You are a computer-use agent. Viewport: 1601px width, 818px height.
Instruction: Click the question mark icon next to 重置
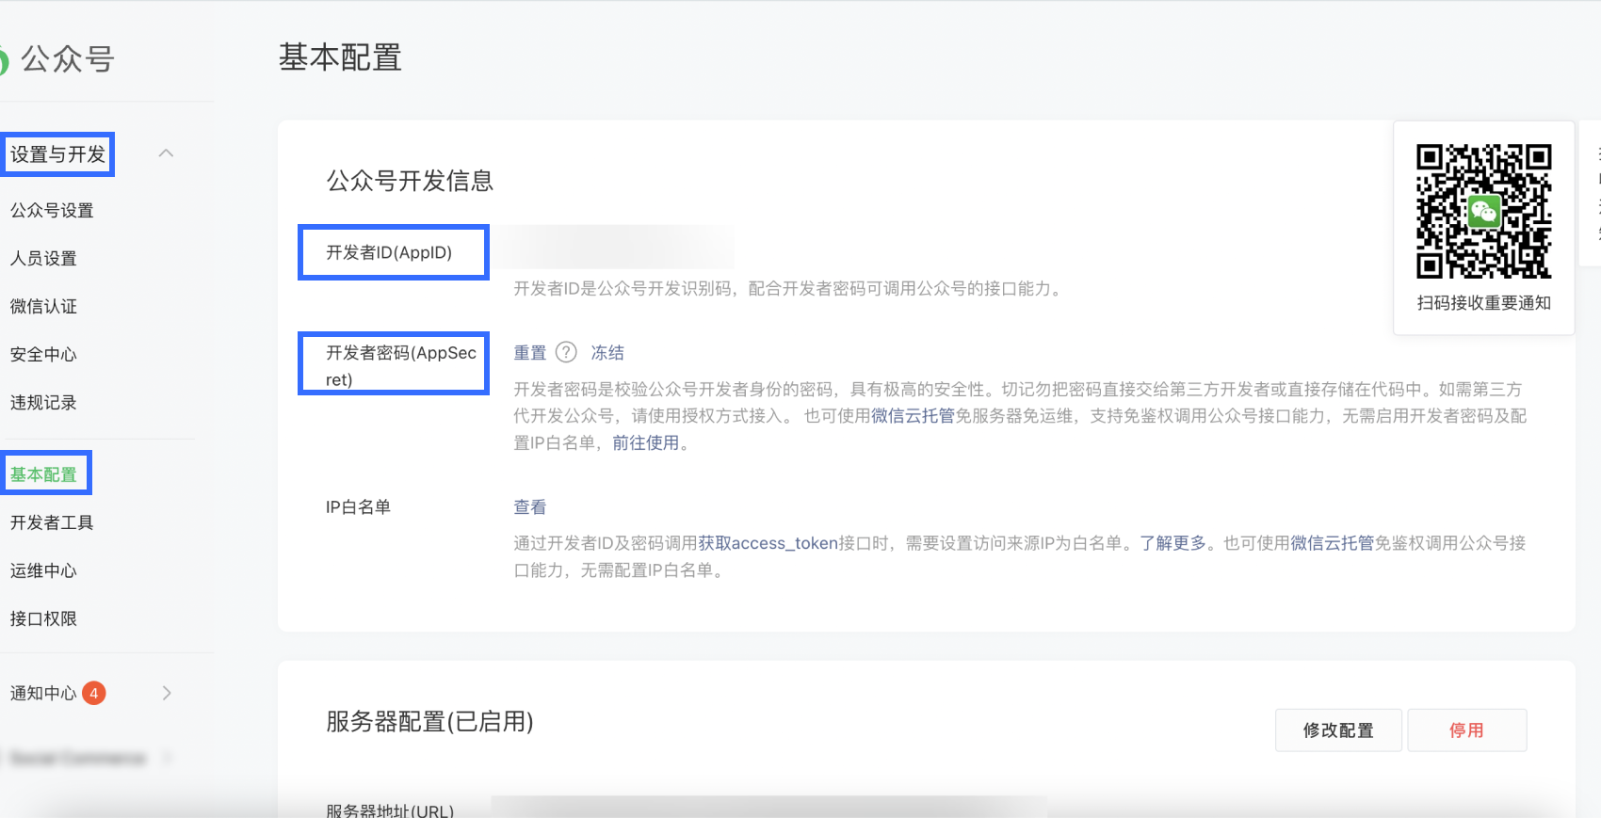(566, 352)
